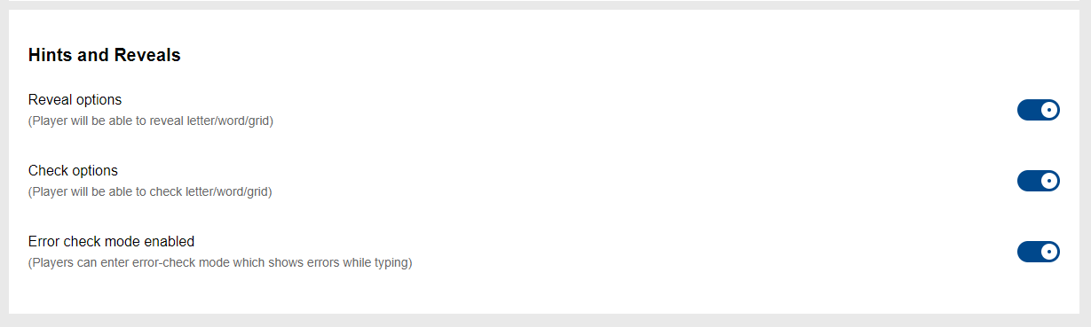Click the Check options label text
This screenshot has width=1091, height=327.
73,170
